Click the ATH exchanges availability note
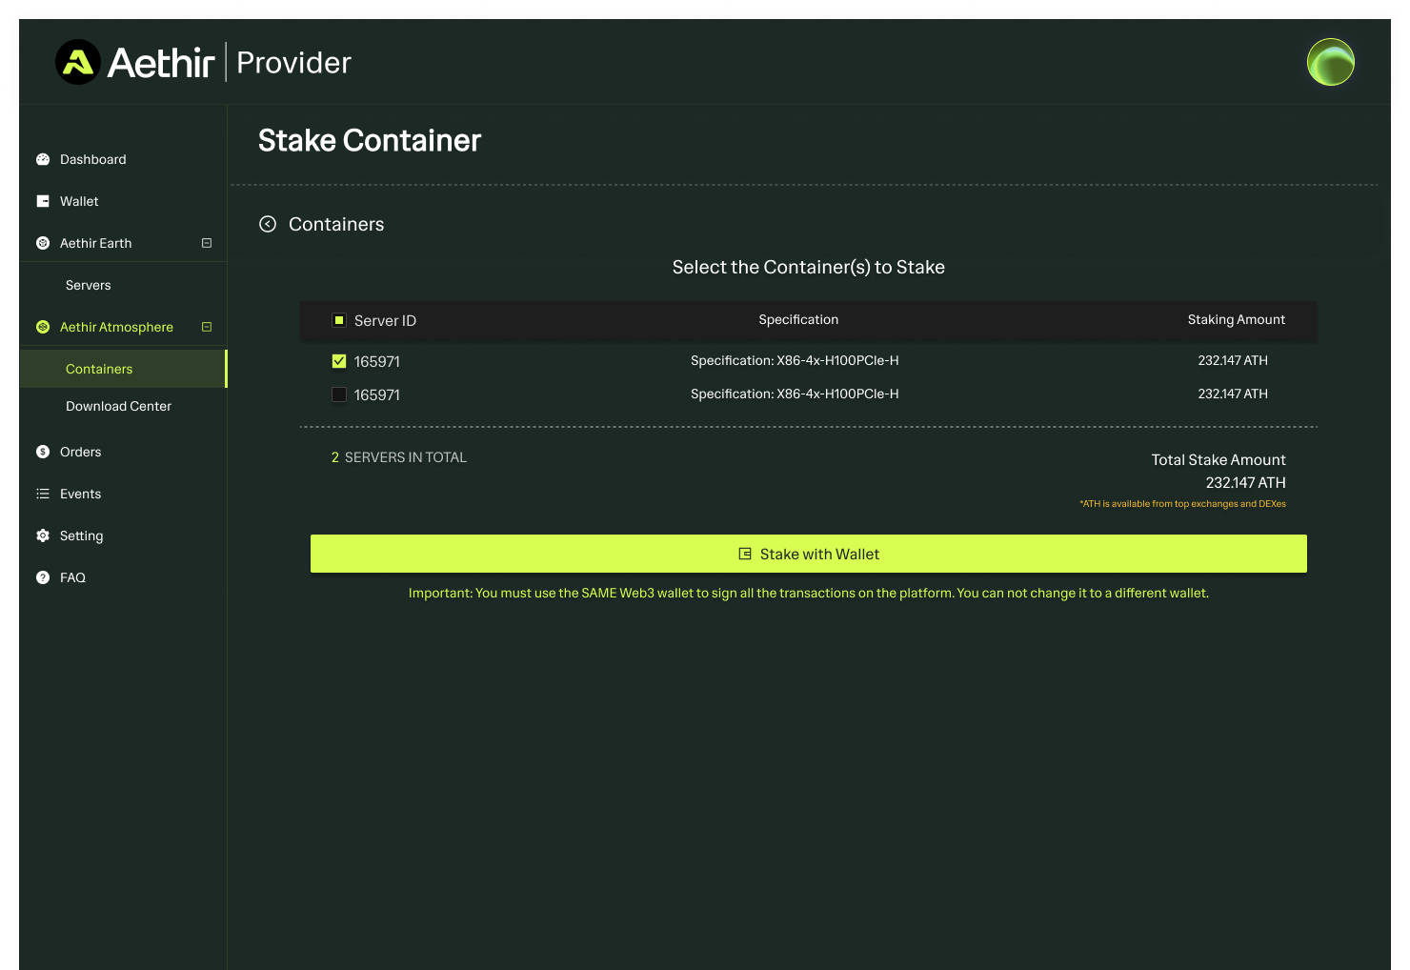The image size is (1410, 970). coord(1182,504)
